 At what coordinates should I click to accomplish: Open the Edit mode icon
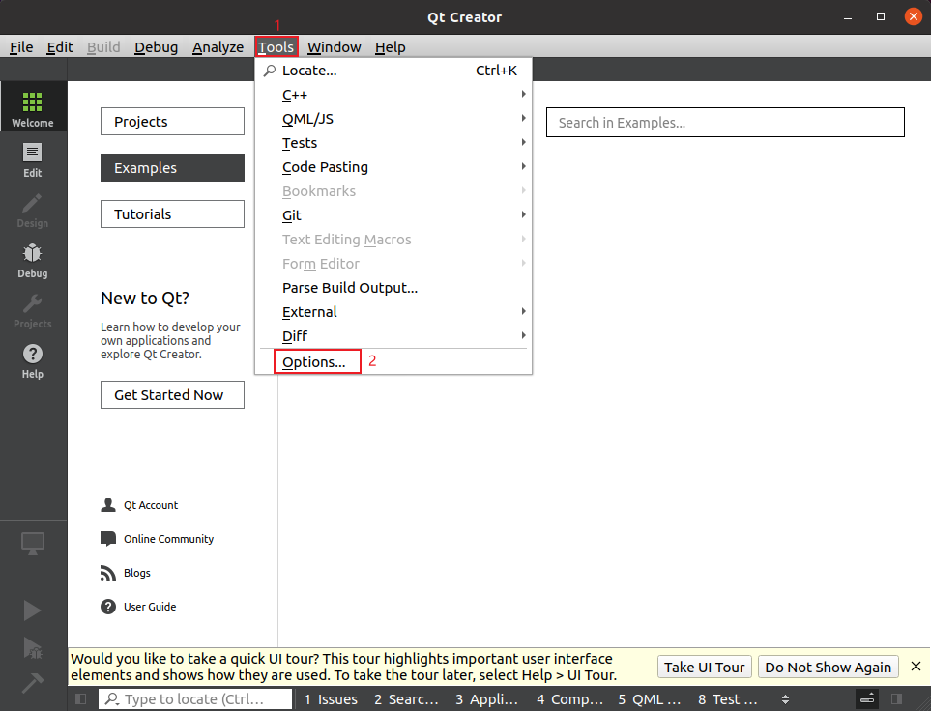pos(33,157)
